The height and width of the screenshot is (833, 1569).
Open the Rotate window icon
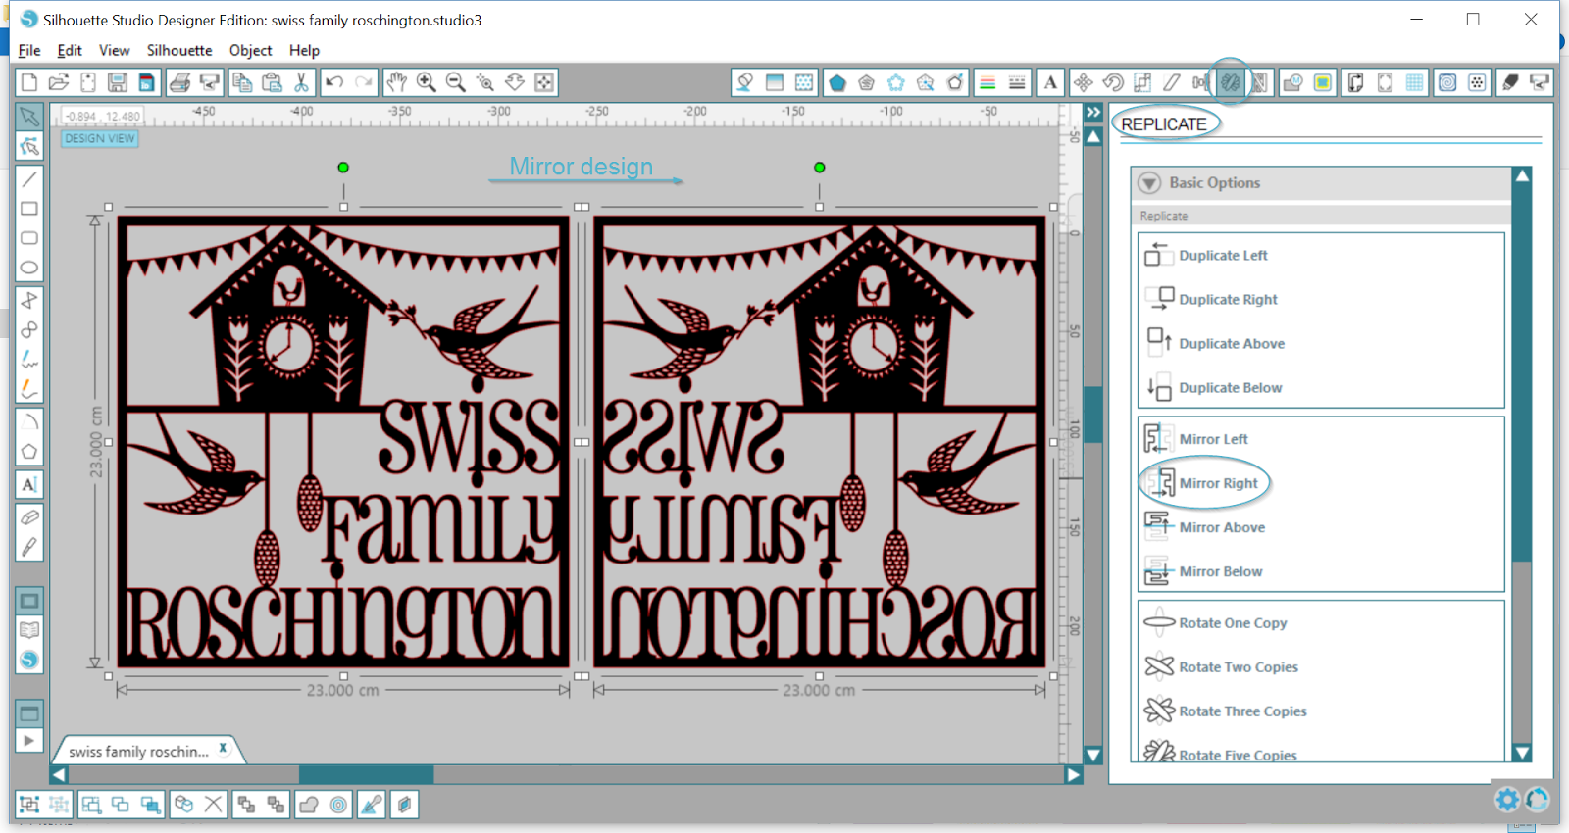[x=1113, y=82]
